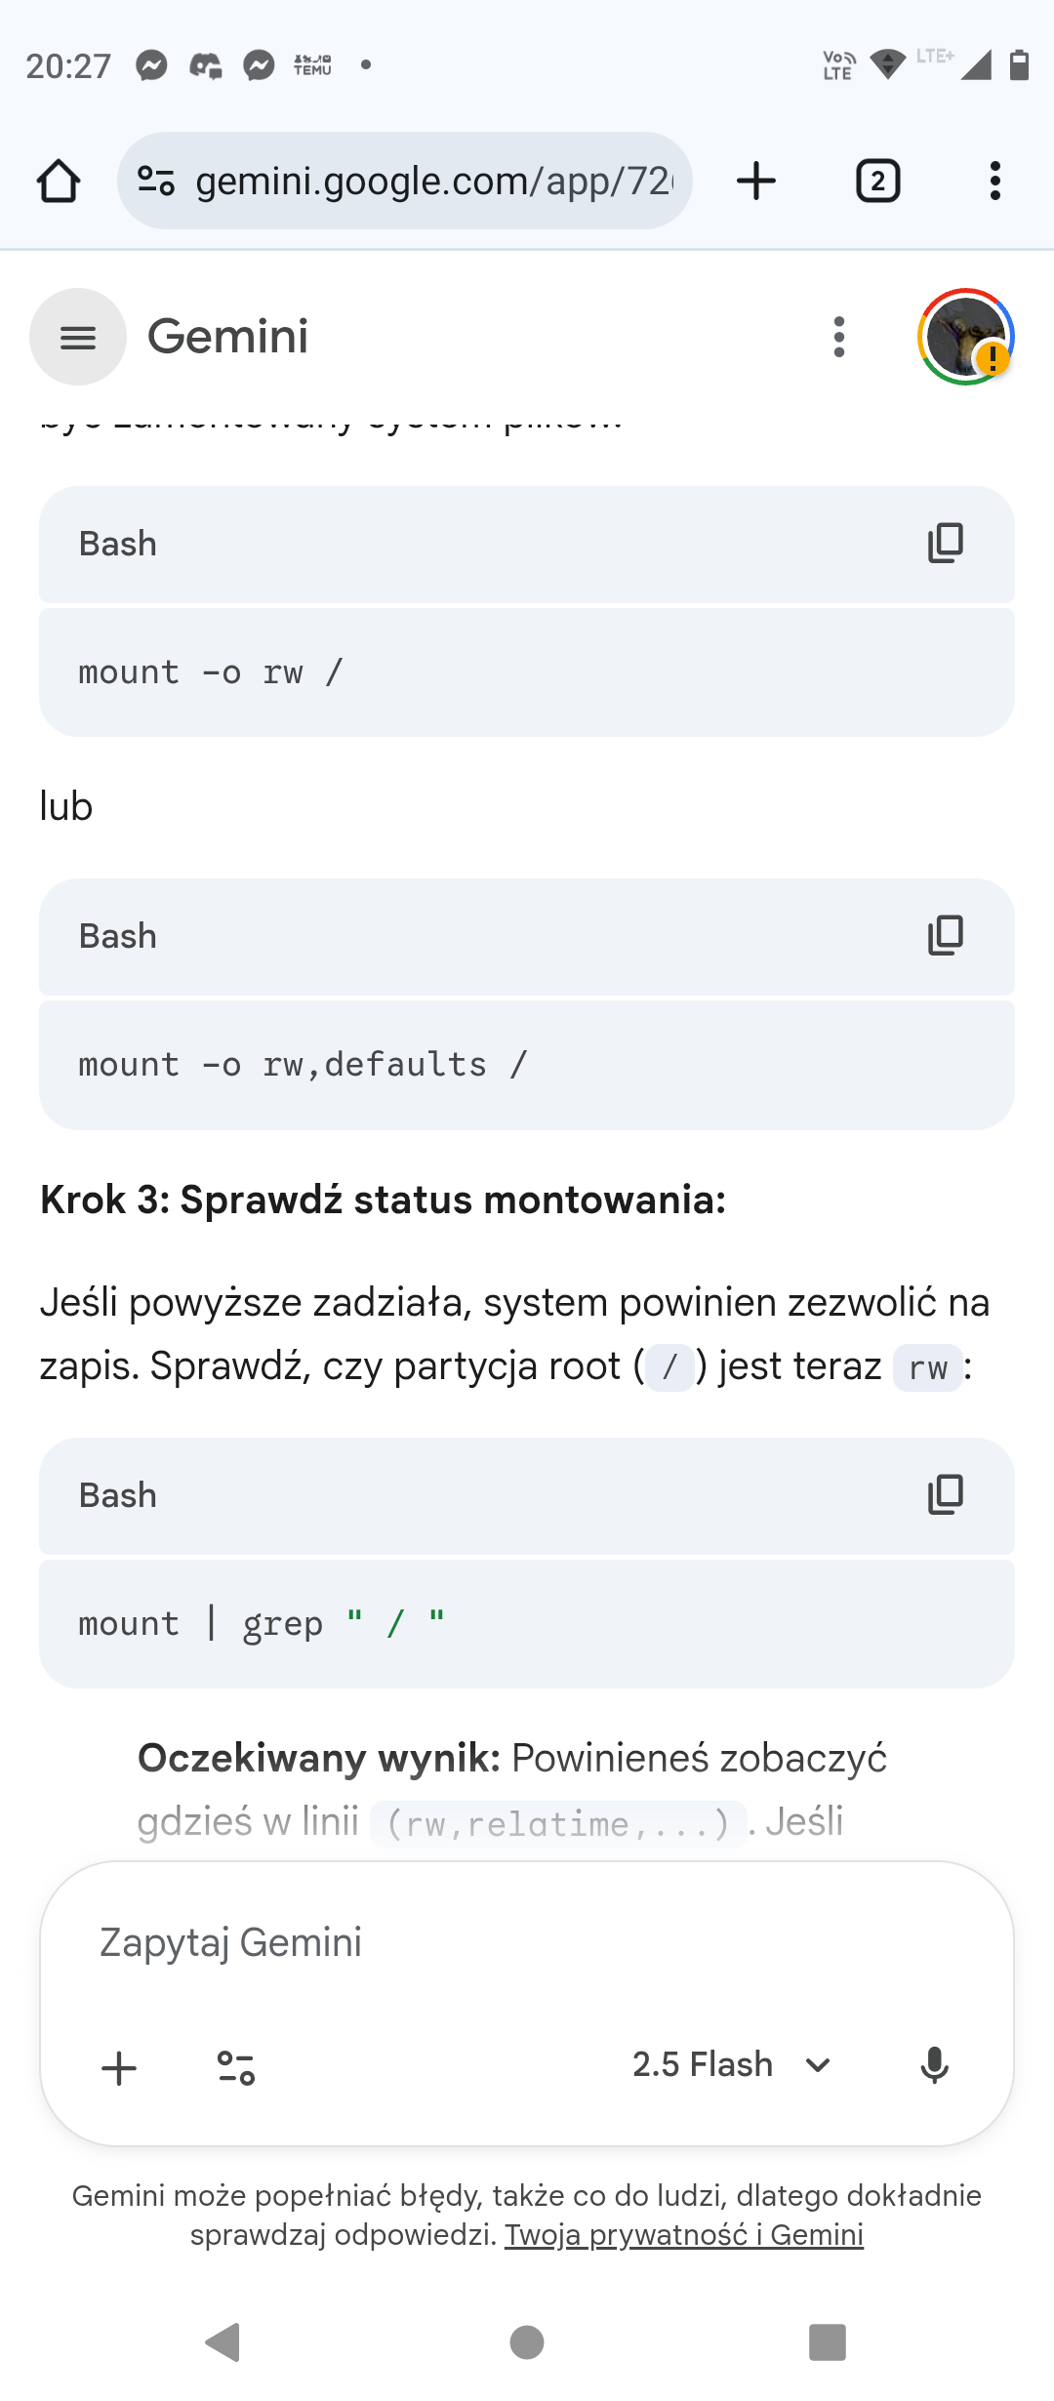
Task: Open Gemini conversation three-dot options menu
Action: pos(839,337)
